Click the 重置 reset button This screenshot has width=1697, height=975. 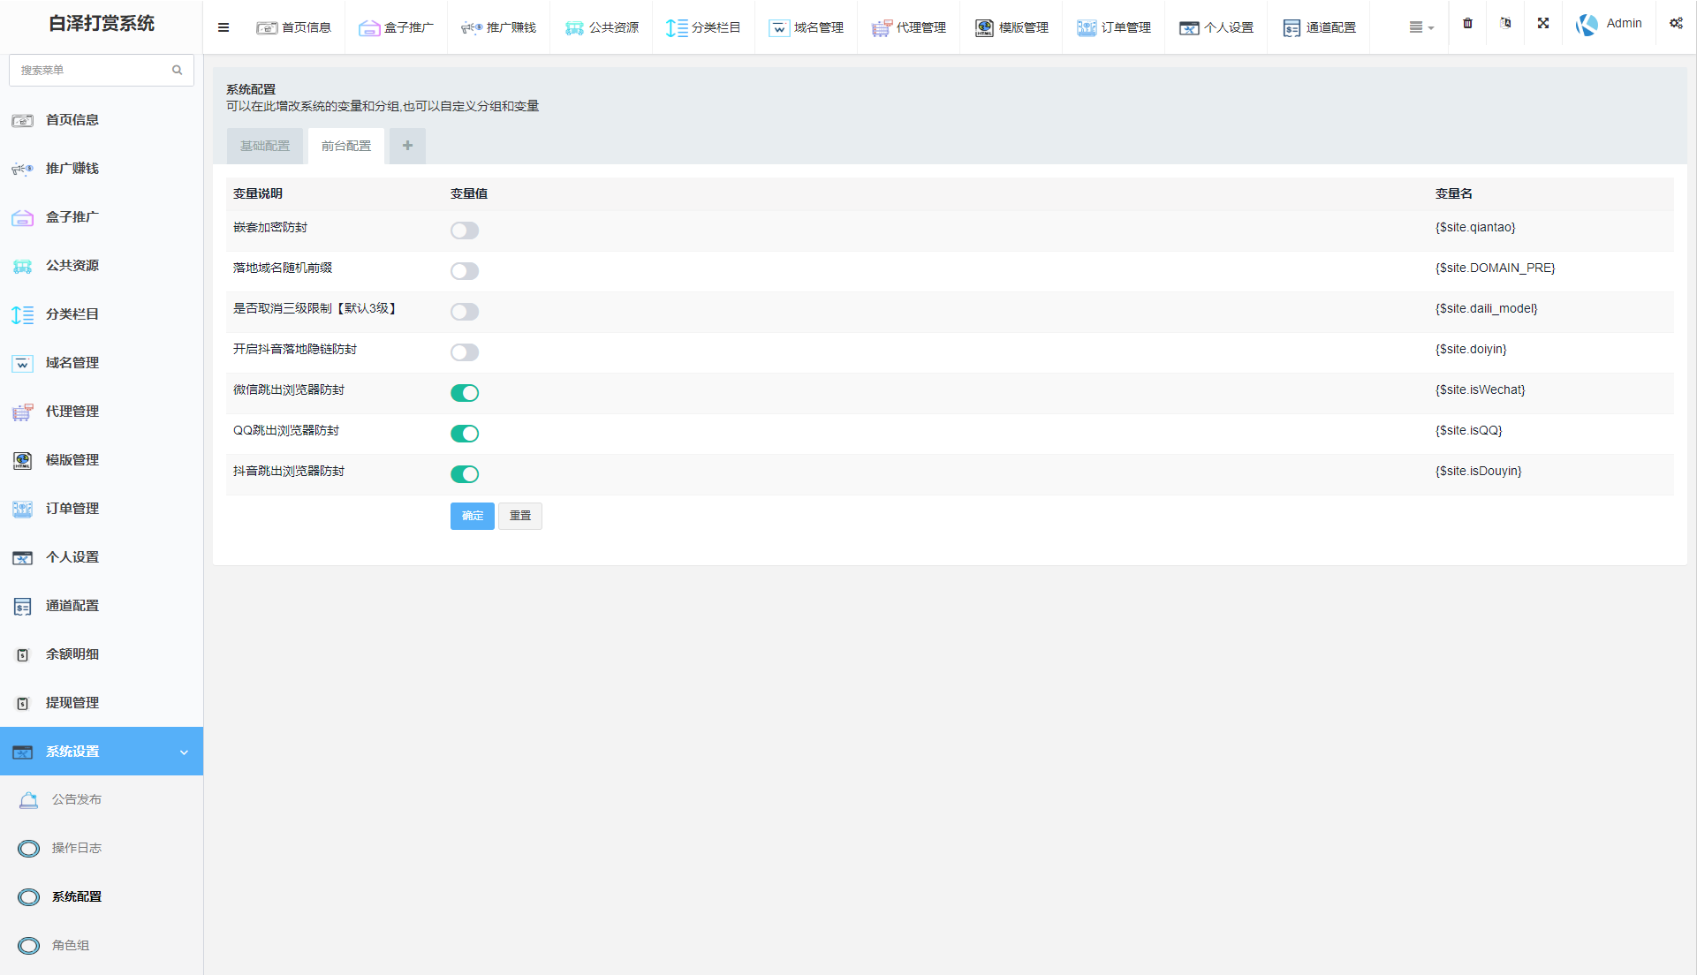pos(519,516)
